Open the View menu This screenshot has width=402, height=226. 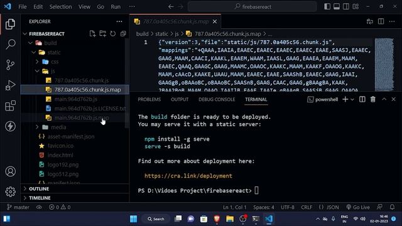84,7
